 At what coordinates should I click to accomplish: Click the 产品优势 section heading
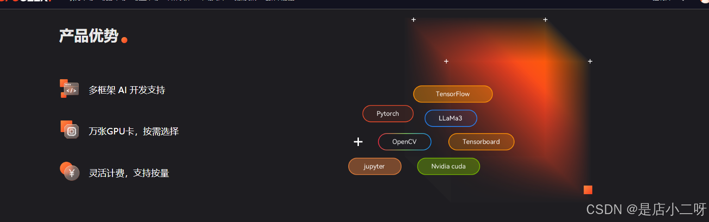click(x=89, y=36)
